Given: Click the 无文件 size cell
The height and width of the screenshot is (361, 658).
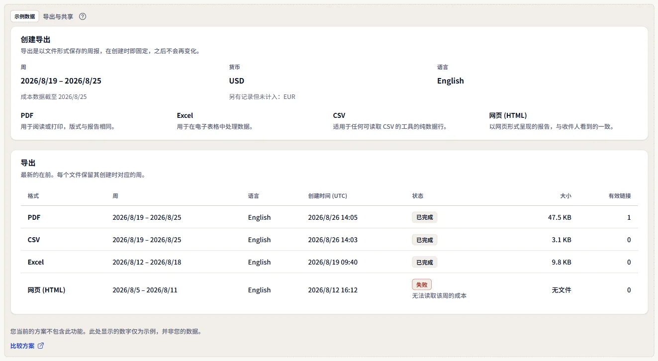Looking at the screenshot, I should 562,290.
